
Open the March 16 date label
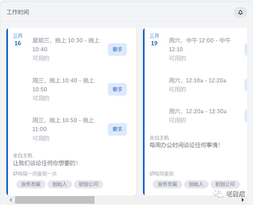pyautogui.click(x=18, y=40)
